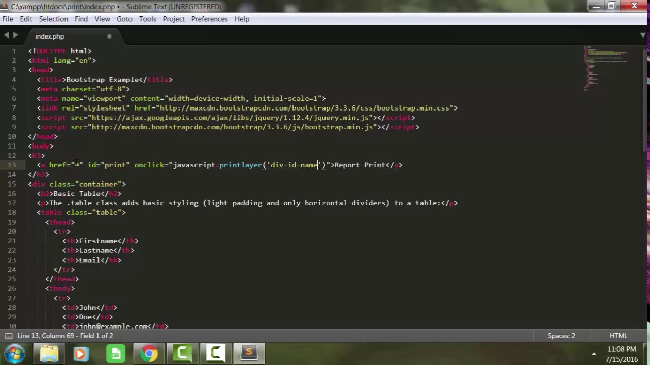Open the Windows Start menu
650x365 pixels.
coord(15,353)
